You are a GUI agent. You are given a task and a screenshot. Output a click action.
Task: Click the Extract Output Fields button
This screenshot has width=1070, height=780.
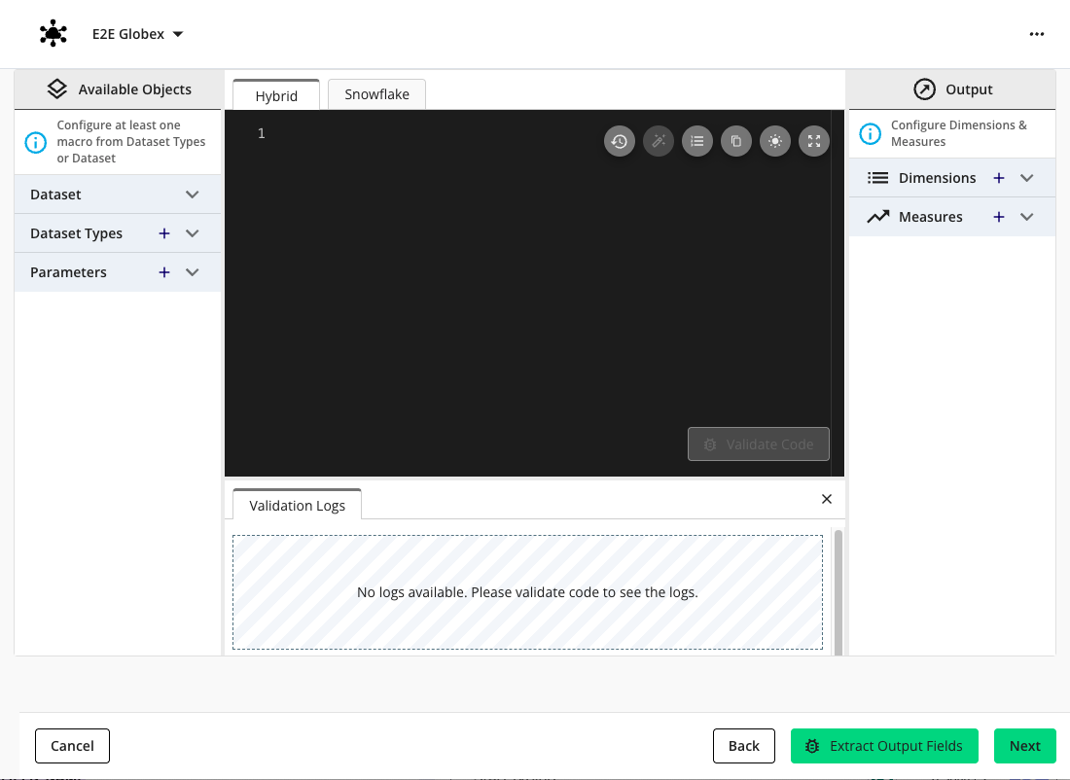884,746
